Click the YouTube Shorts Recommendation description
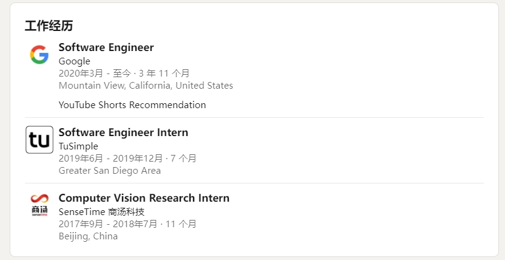Viewport: 505px width, 260px height. [132, 105]
